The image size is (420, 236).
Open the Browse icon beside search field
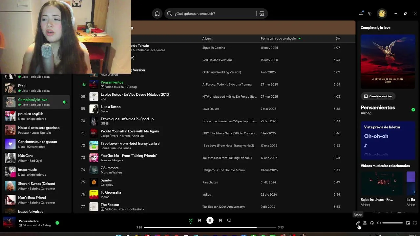click(262, 13)
